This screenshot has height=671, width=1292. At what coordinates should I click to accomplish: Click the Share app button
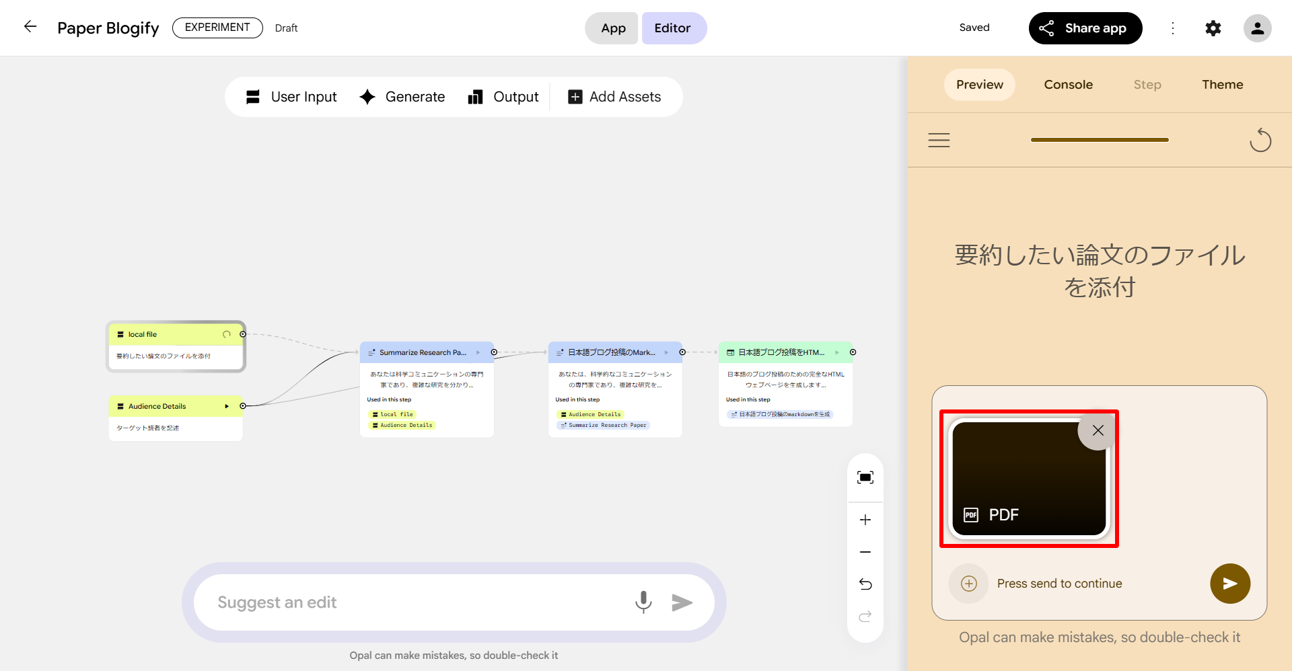tap(1085, 28)
